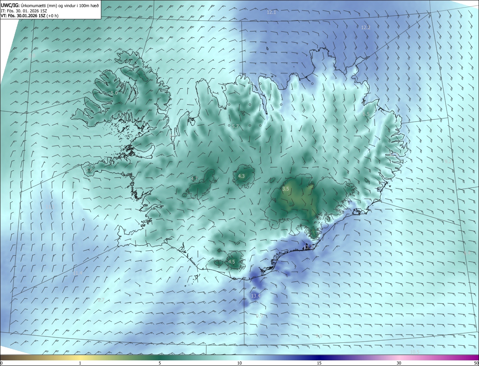Click the 12.1 value label
Viewport: 479px width, 366px height.
[x=271, y=12]
